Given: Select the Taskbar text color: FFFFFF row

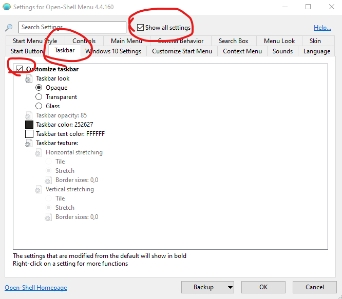Looking at the screenshot, I should coord(70,134).
